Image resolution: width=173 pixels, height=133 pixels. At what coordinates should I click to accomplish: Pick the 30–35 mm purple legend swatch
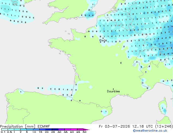(61, 129)
